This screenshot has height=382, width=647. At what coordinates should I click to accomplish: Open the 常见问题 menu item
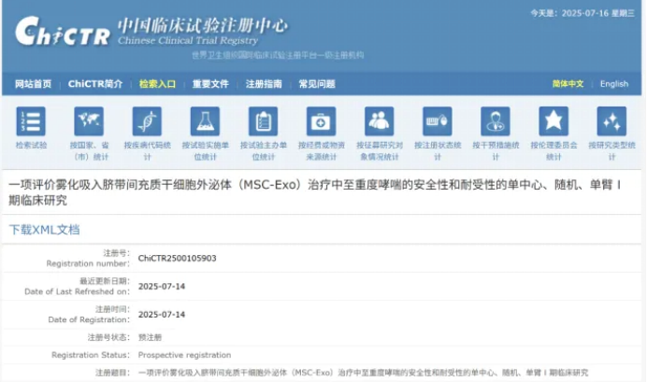[x=317, y=84]
